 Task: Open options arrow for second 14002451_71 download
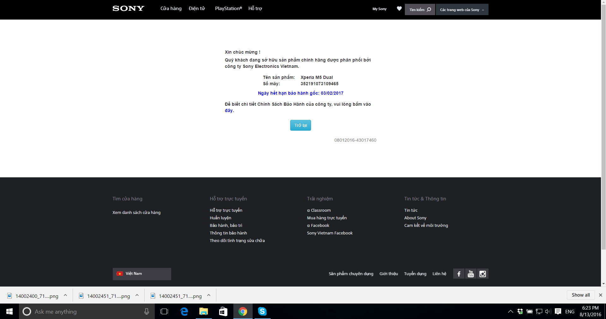click(x=137, y=295)
